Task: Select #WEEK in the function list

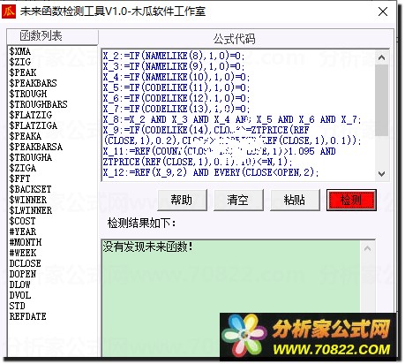Action: [23, 253]
